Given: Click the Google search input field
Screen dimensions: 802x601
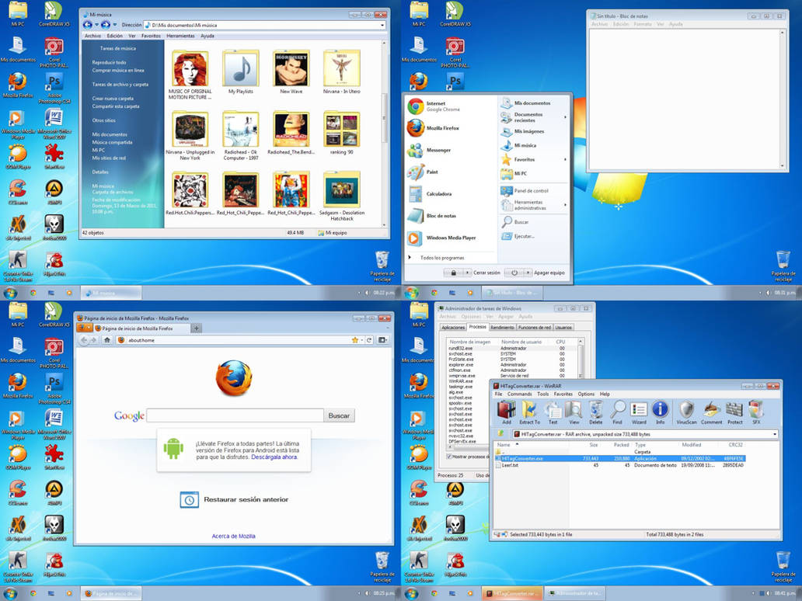Looking at the screenshot, I should click(x=233, y=415).
